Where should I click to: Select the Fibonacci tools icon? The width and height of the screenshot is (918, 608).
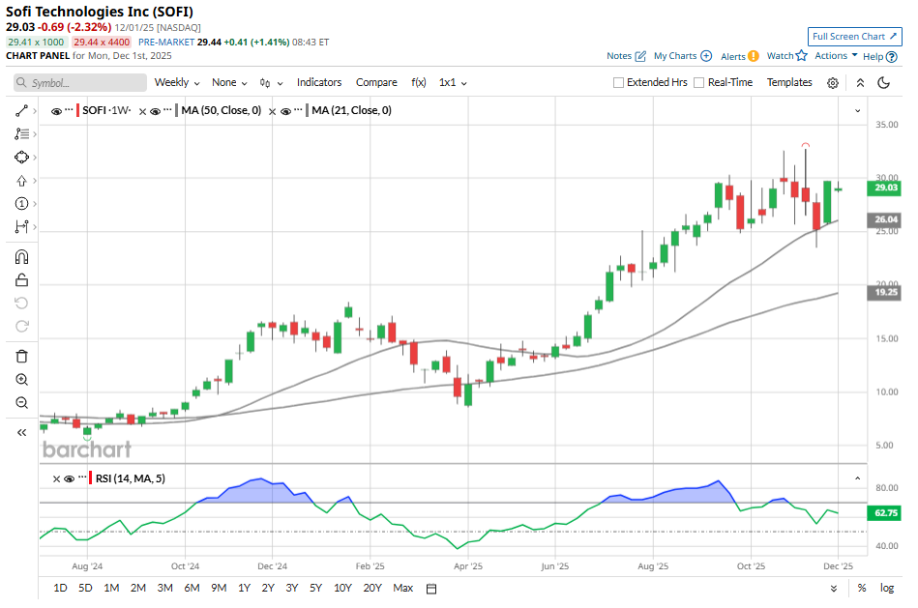click(21, 134)
